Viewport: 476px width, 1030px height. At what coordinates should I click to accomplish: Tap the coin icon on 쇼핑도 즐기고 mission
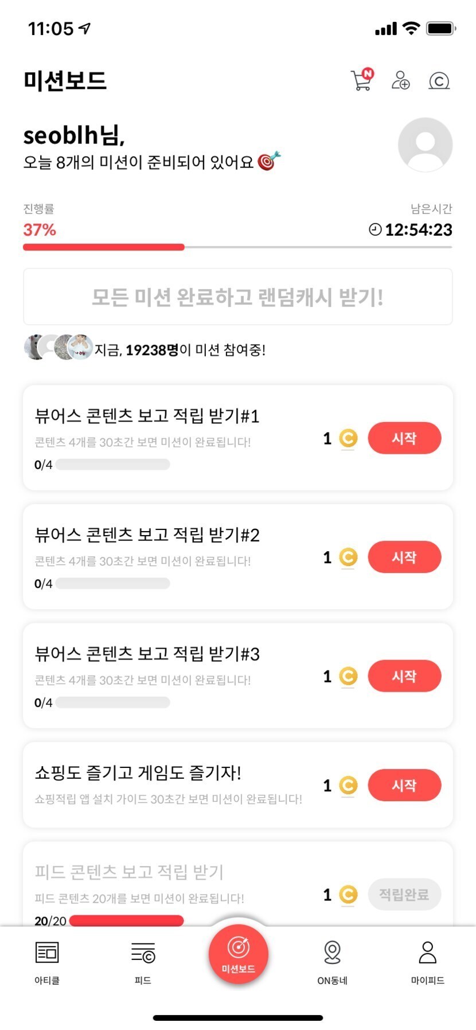[348, 785]
